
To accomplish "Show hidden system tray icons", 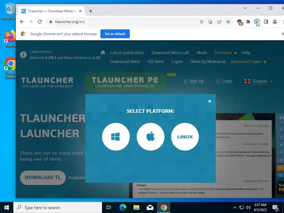I will click(235, 207).
